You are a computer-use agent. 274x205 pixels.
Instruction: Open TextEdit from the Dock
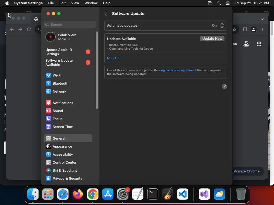pos(138,194)
